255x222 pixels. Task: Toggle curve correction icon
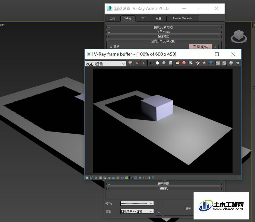pos(118,178)
